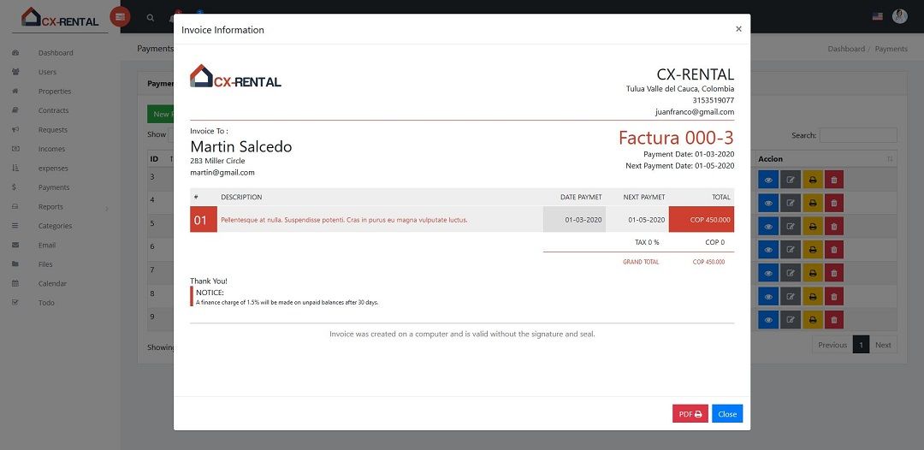Toggle view of last payment row
The height and width of the screenshot is (450, 924).
point(767,319)
